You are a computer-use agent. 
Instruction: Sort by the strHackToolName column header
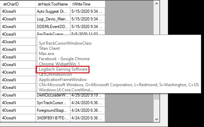pyautogui.click(x=53, y=4)
